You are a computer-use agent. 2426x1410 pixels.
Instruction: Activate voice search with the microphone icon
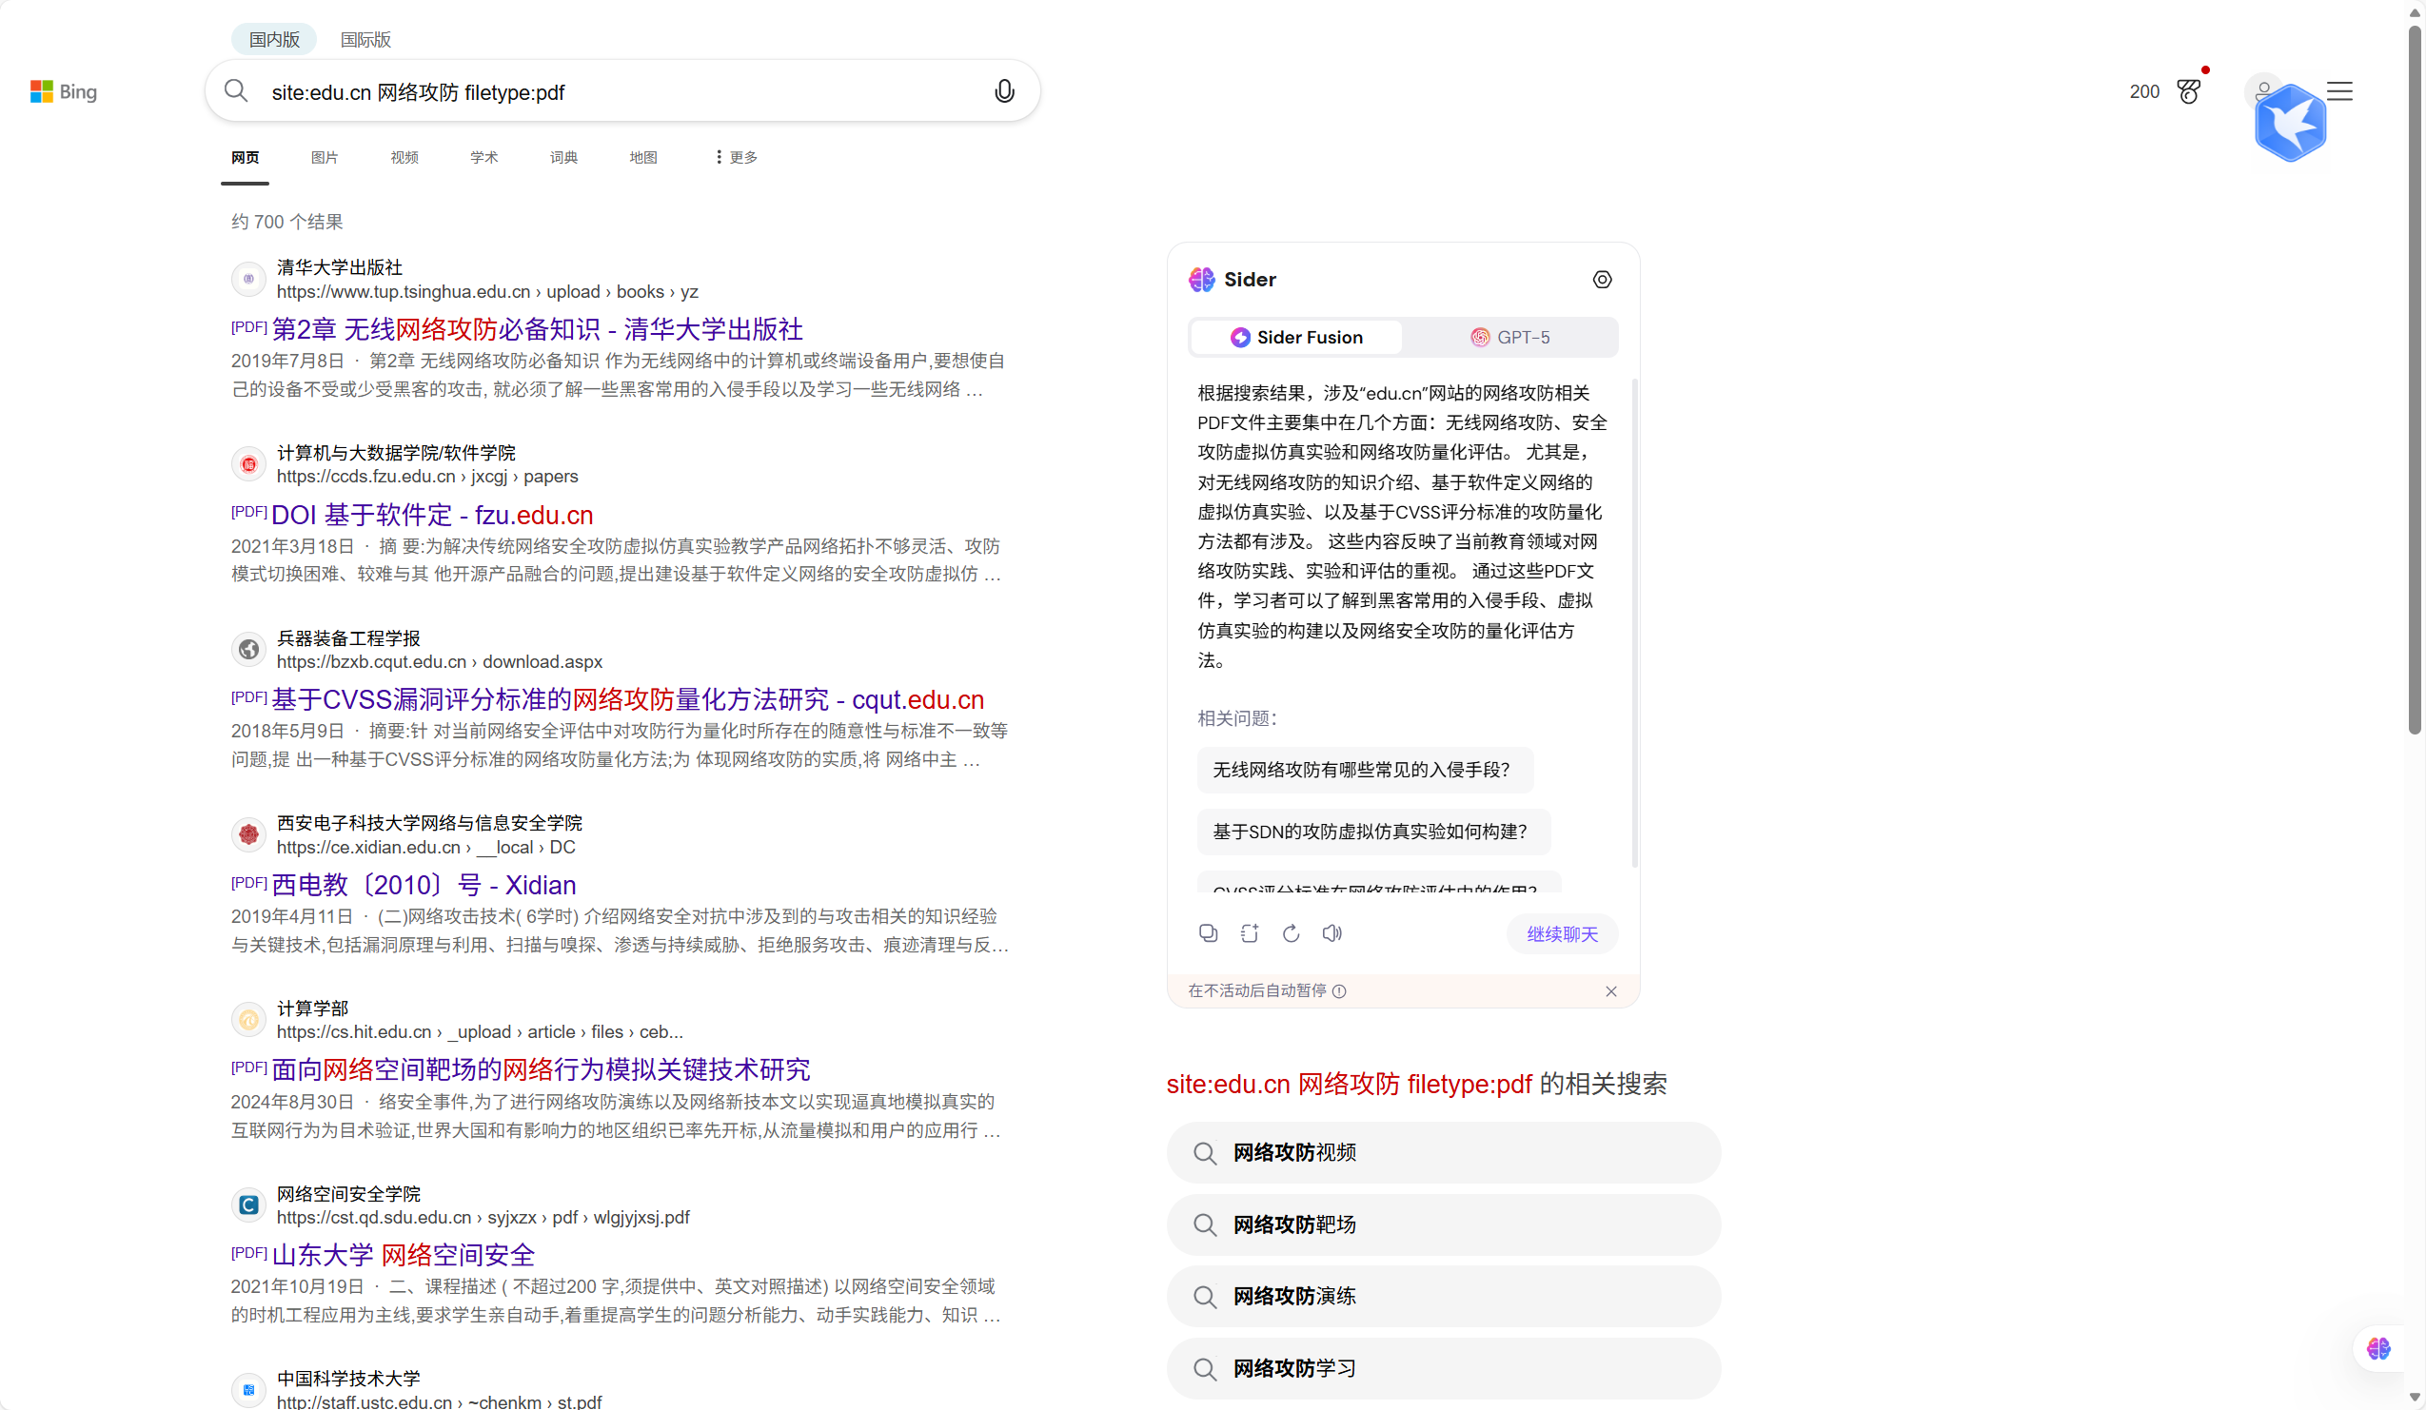[1004, 90]
